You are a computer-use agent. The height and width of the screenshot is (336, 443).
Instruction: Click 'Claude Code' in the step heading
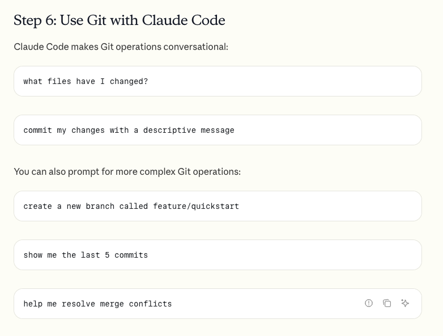tap(184, 20)
